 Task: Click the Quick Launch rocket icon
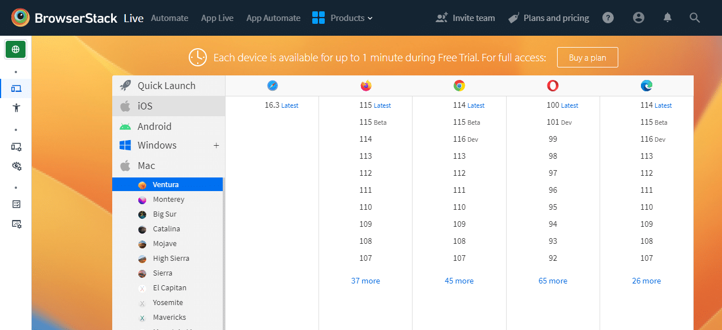click(x=125, y=86)
